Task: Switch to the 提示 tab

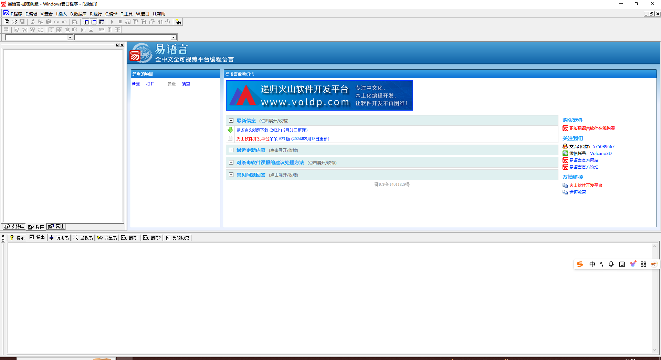Action: (x=17, y=238)
